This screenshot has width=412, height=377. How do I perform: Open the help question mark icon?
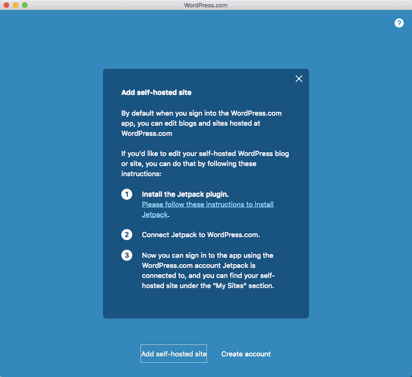[399, 23]
